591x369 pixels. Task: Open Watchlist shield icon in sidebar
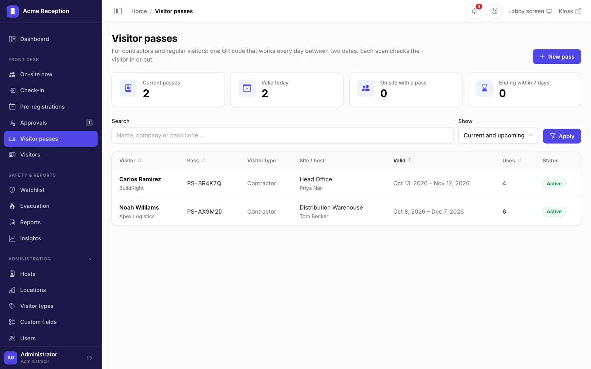coord(12,190)
